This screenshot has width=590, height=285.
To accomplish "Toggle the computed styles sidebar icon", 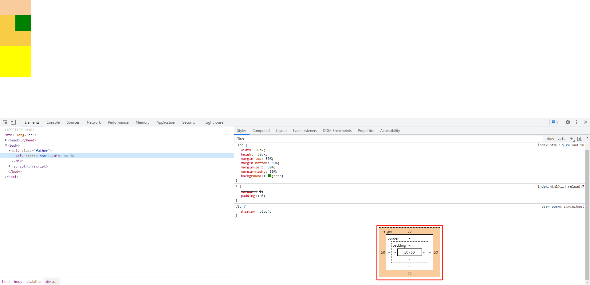I will [580, 139].
